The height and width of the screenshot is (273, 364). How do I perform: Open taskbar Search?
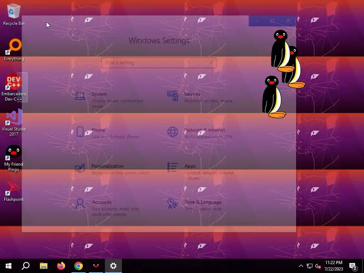point(26,266)
